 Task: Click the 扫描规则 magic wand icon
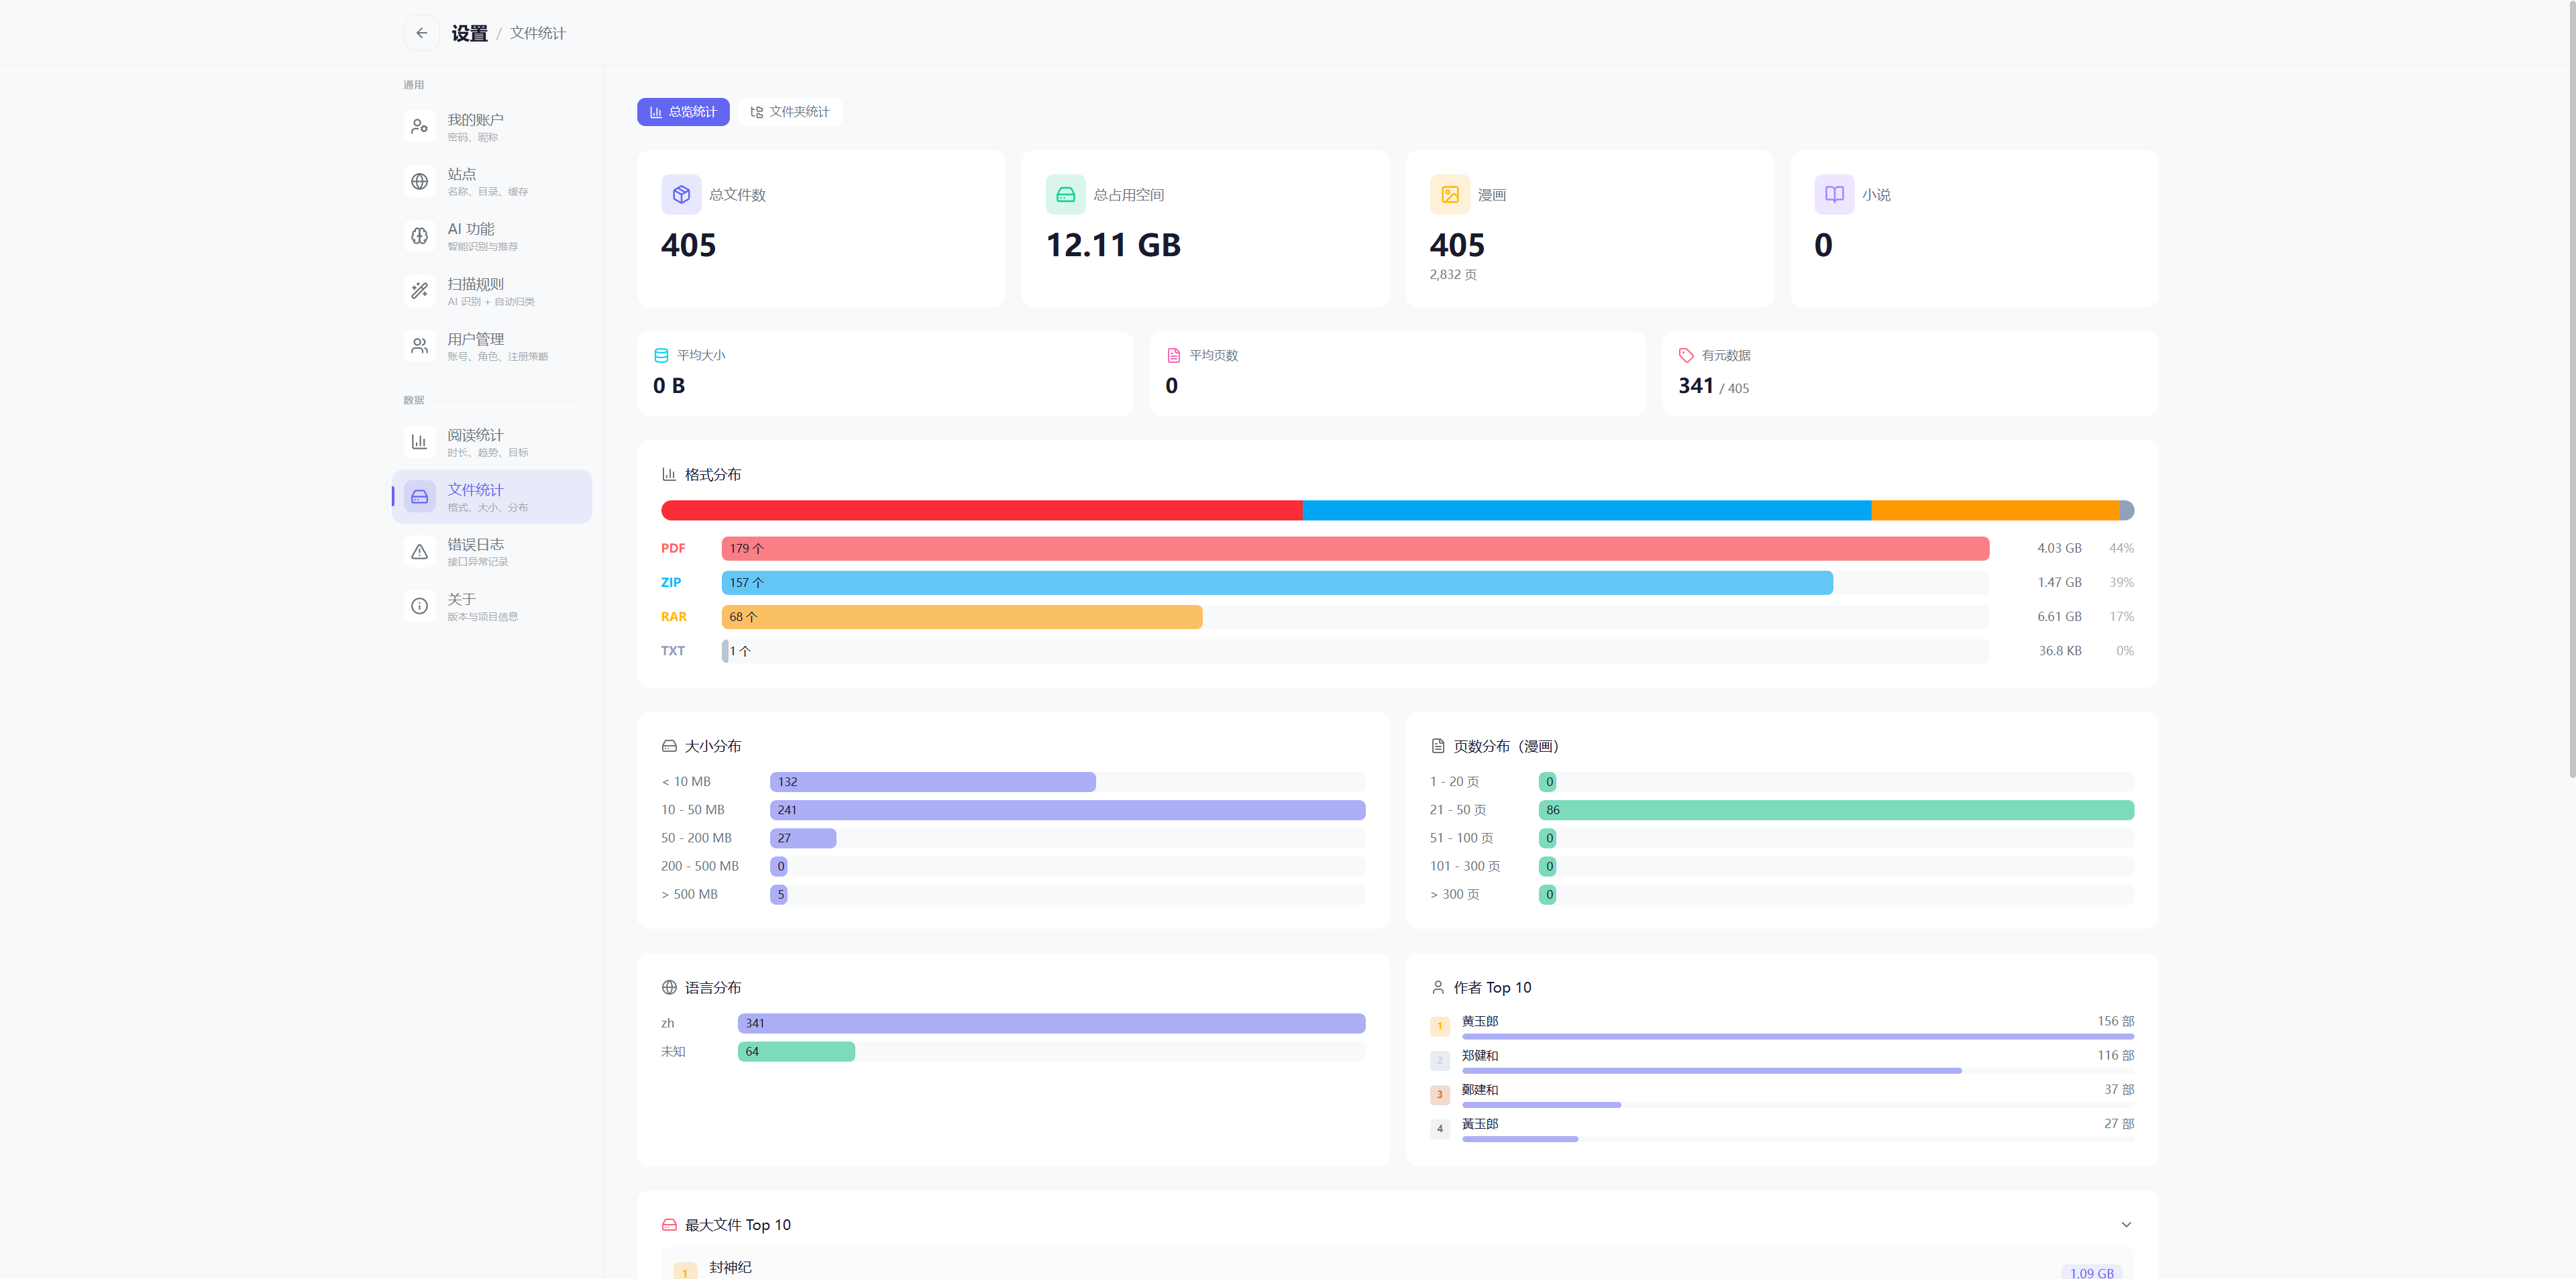(420, 292)
